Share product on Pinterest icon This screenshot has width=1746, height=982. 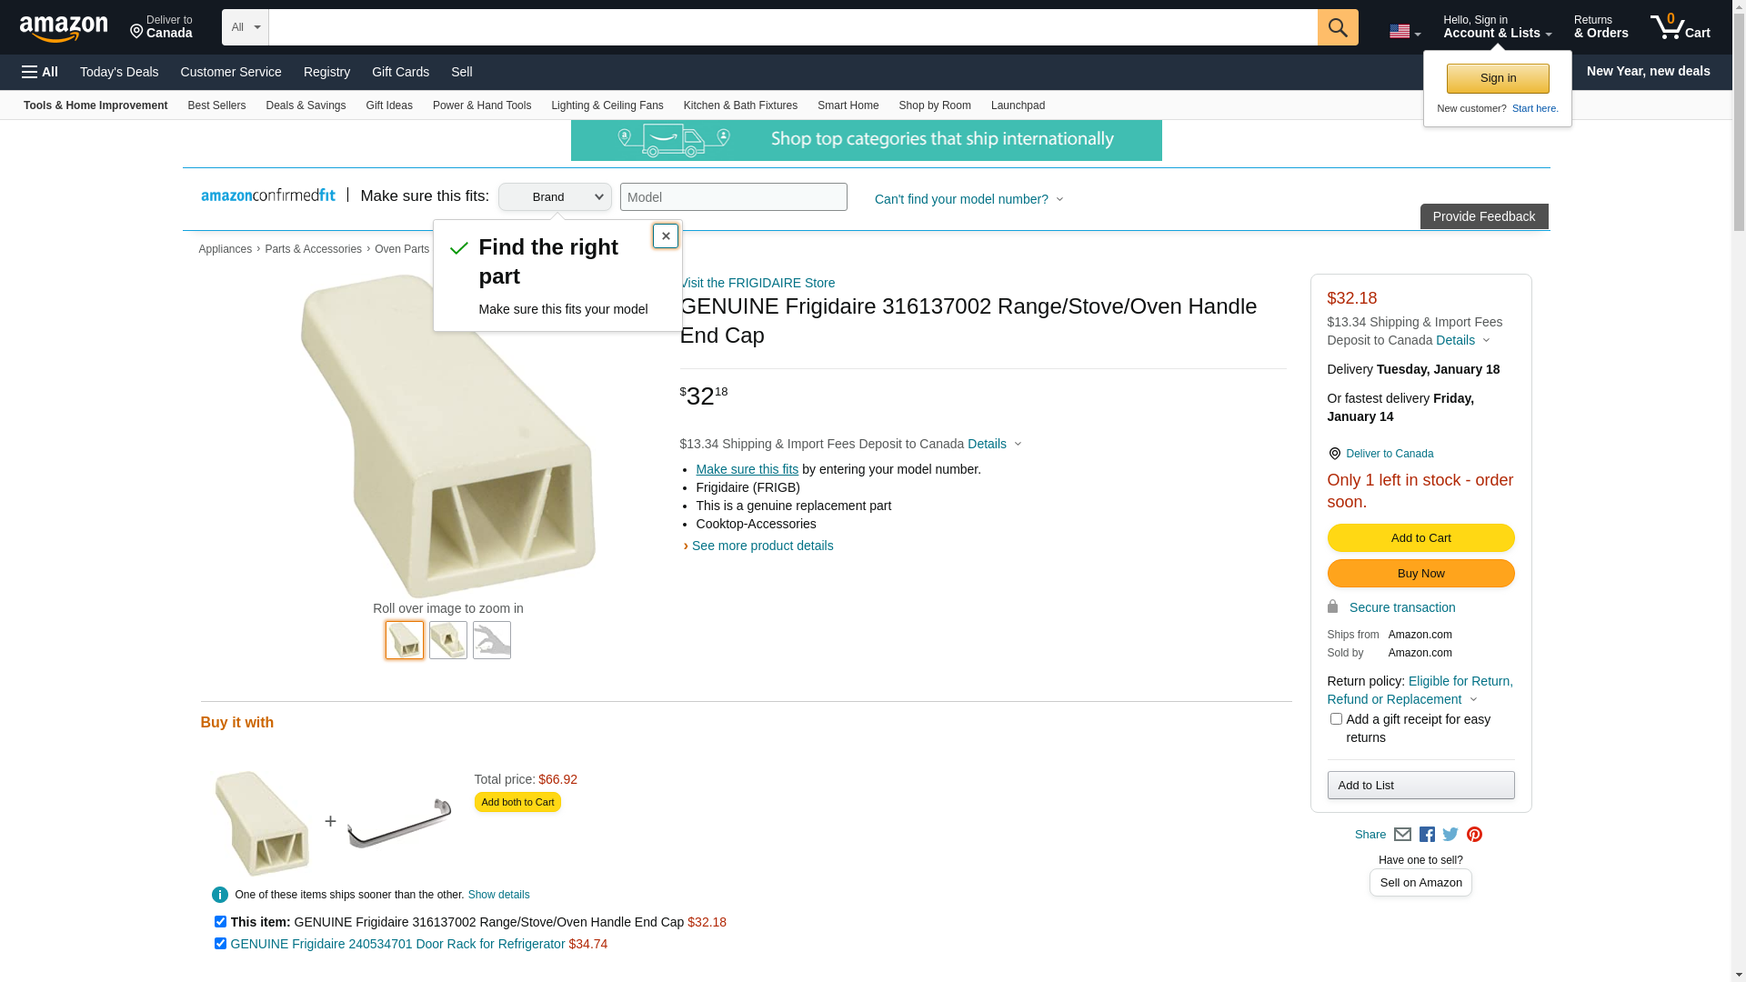click(x=1474, y=835)
